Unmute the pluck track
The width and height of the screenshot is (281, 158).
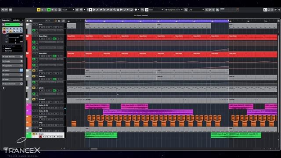tap(34, 88)
